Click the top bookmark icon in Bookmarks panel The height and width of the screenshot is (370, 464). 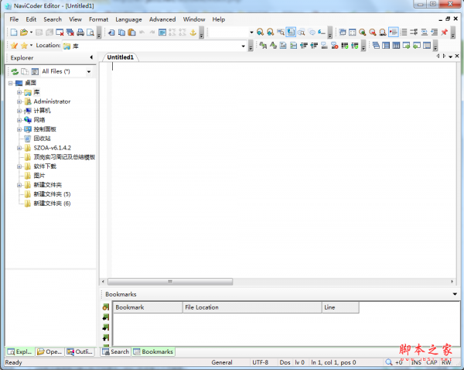[106, 307]
